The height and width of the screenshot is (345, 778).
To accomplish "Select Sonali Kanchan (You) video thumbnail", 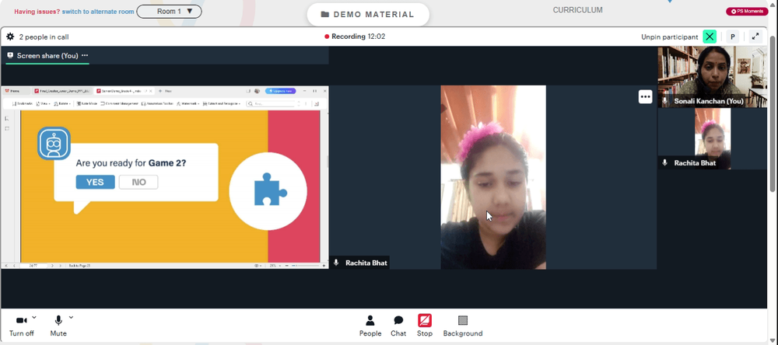I will click(712, 77).
